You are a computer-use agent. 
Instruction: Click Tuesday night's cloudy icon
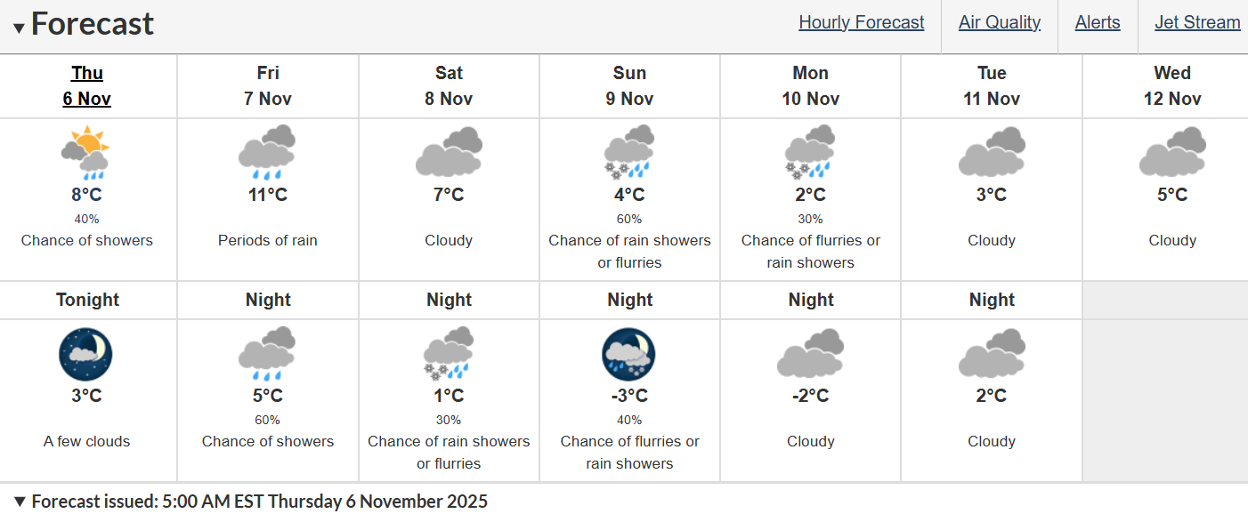tap(992, 354)
